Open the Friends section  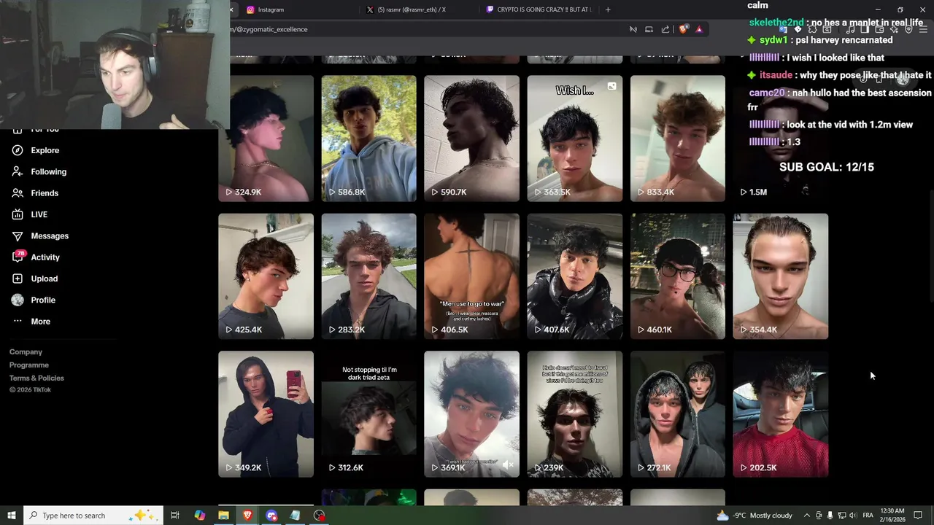[x=35, y=193]
